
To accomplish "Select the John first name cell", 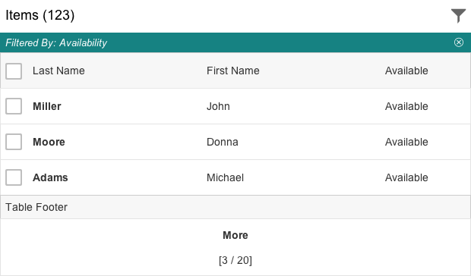I will (218, 106).
